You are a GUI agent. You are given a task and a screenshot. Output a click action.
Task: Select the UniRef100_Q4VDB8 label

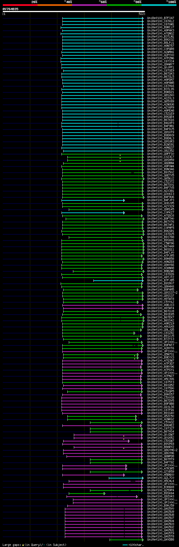[161, 539]
